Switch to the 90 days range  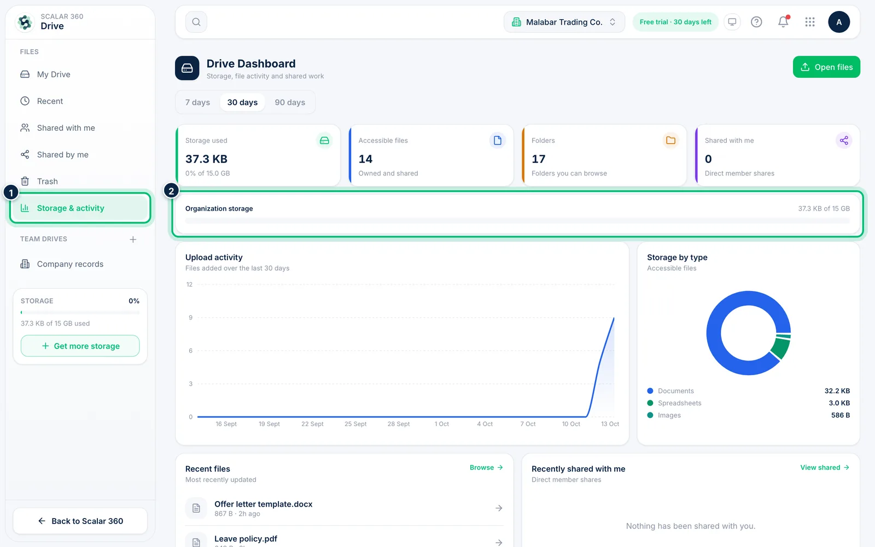[290, 102]
